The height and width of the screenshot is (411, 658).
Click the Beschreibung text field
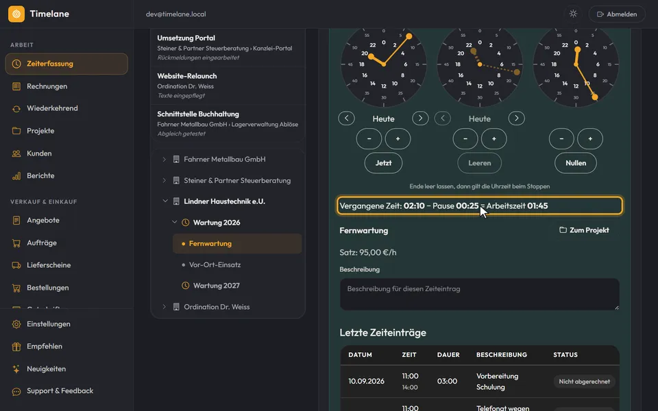(479, 294)
